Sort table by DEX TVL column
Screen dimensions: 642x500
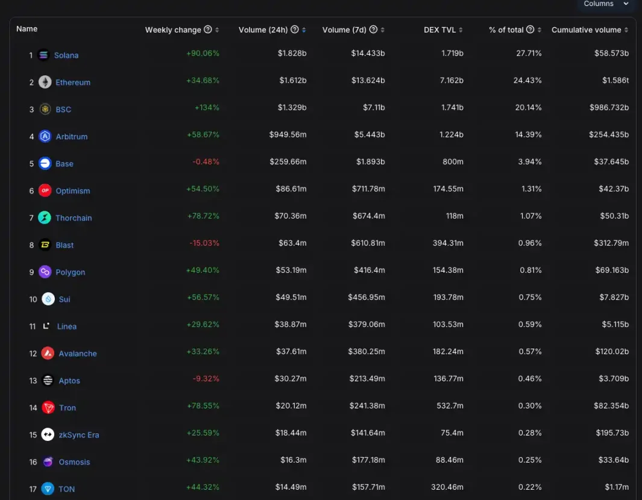pyautogui.click(x=444, y=30)
